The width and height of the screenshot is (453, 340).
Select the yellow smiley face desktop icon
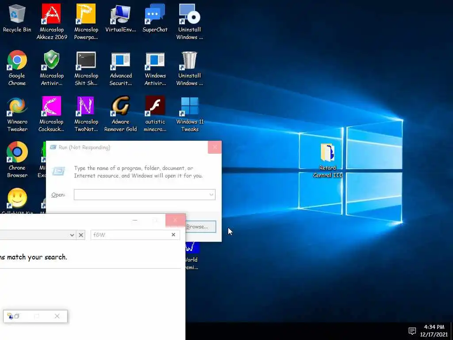17,198
